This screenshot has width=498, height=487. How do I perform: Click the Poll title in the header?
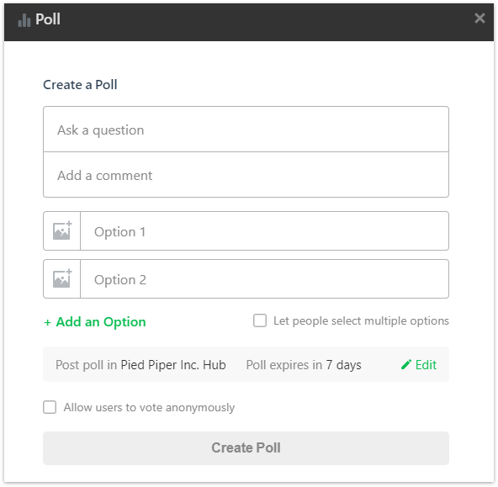pos(48,19)
